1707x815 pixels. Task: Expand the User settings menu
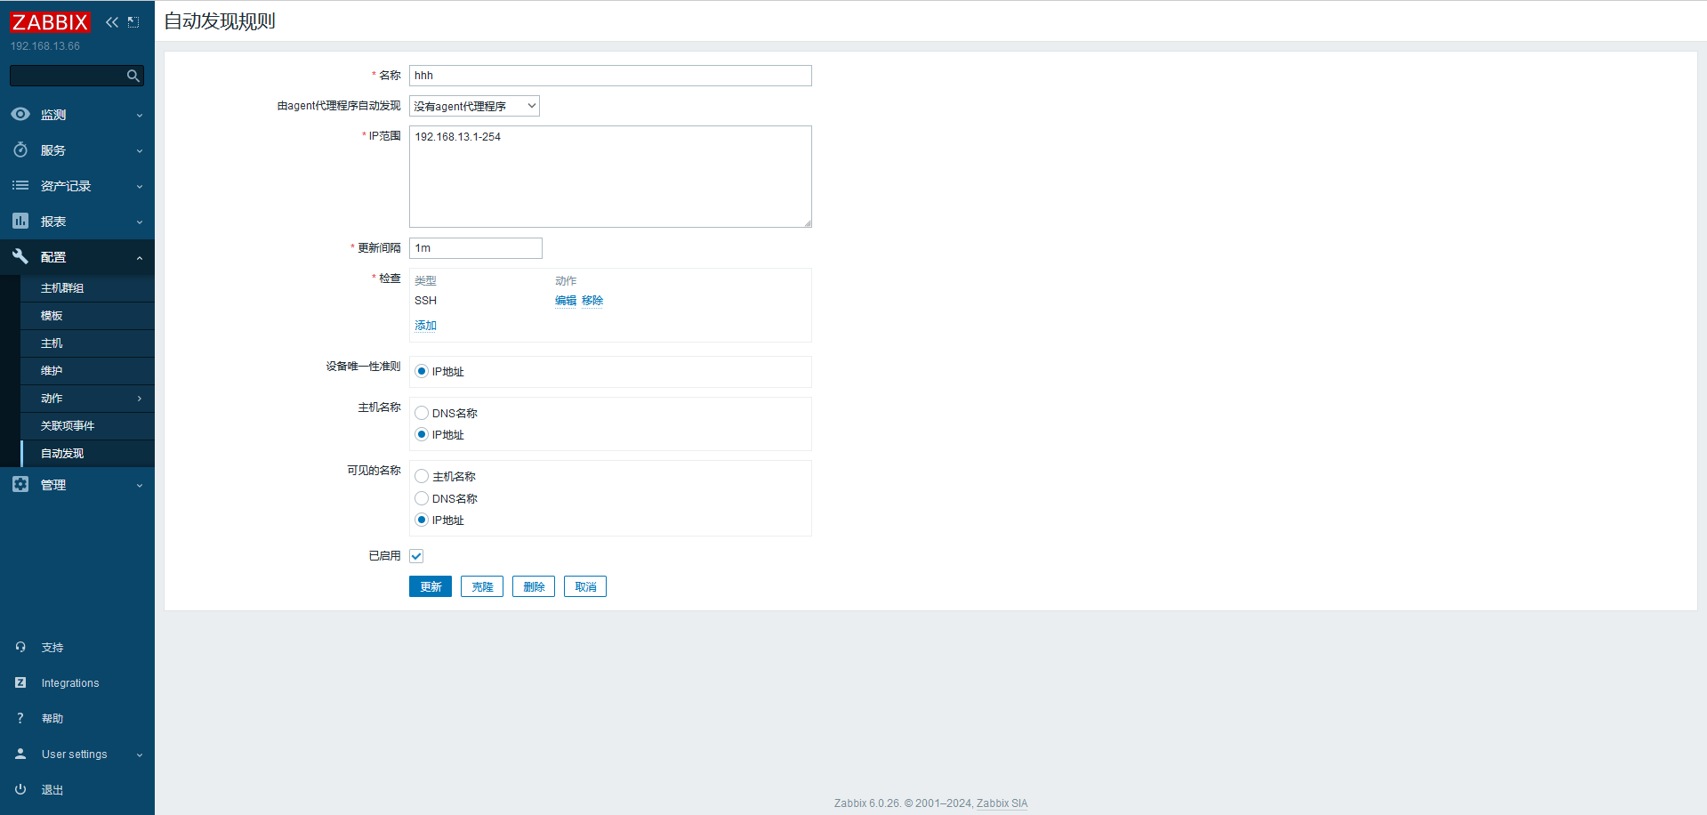(76, 754)
